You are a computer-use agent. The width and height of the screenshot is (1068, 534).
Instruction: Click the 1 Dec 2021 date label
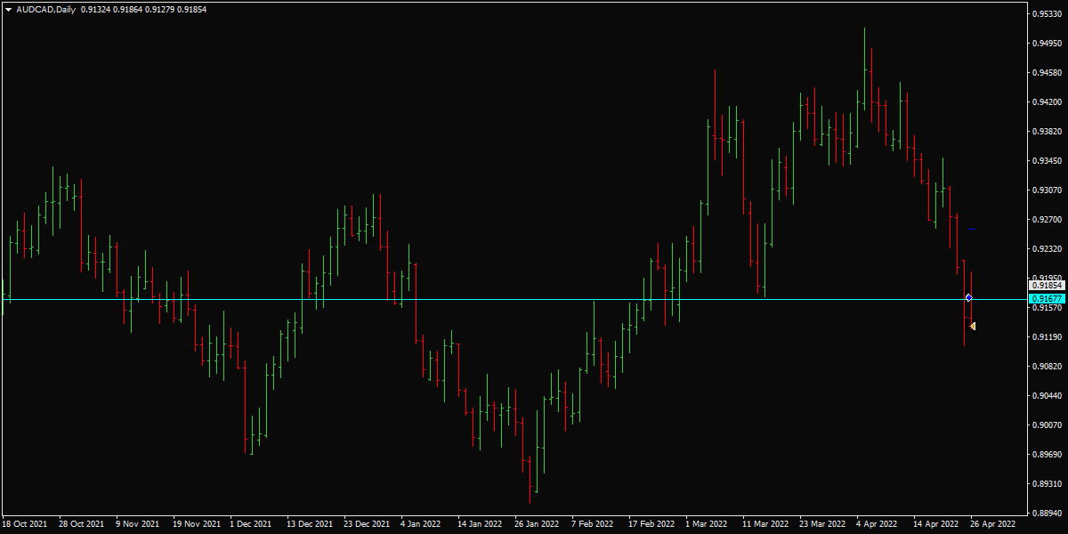pos(252,524)
